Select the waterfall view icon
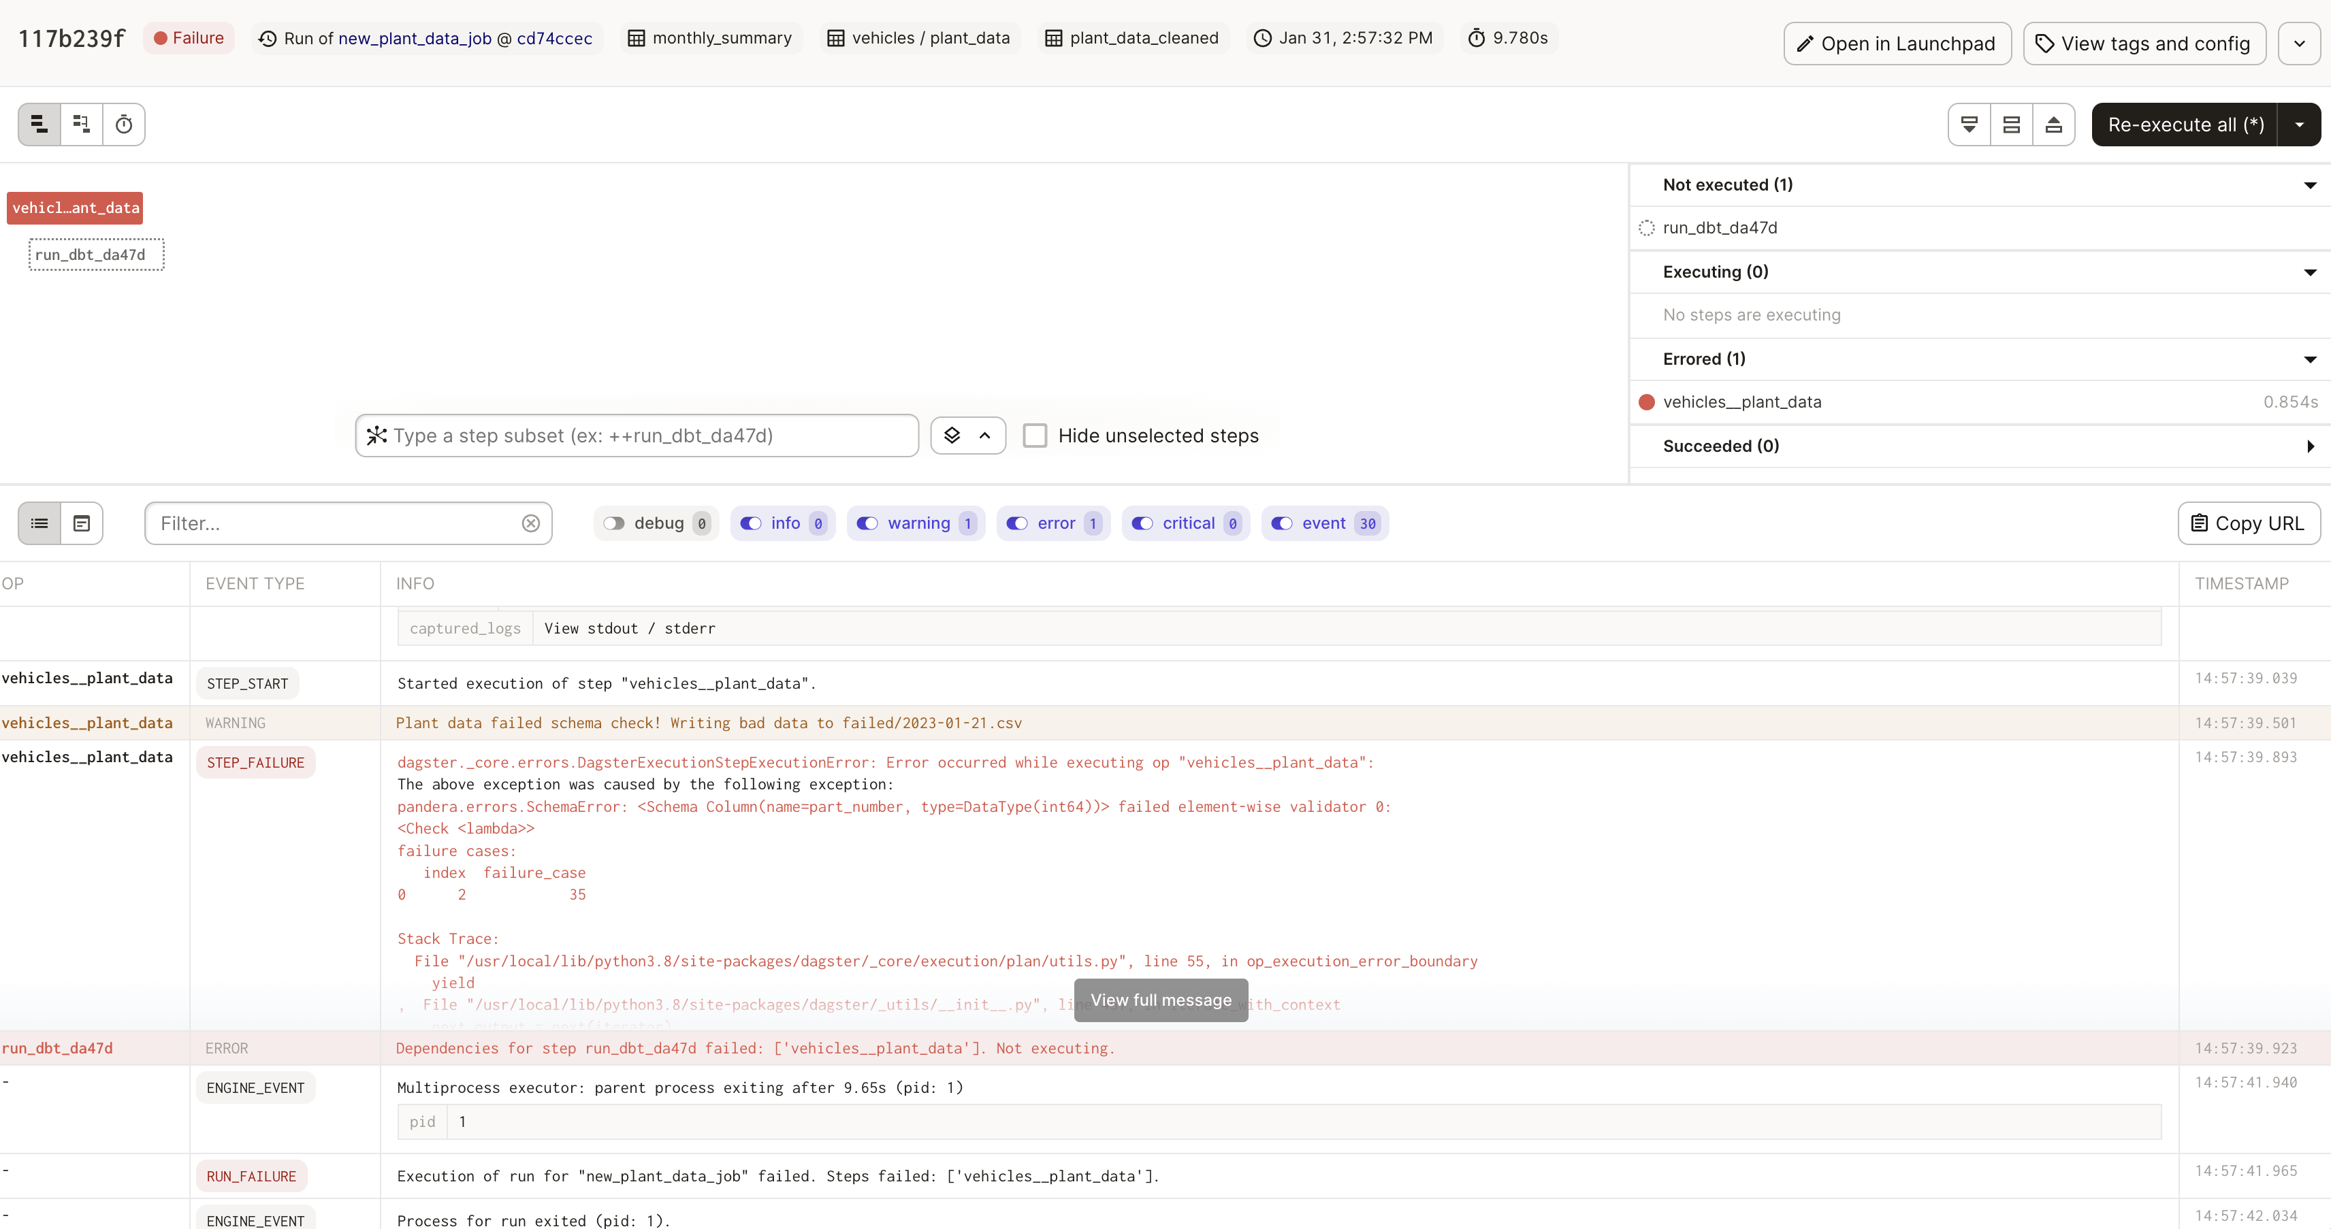The height and width of the screenshot is (1229, 2331). tap(82, 124)
